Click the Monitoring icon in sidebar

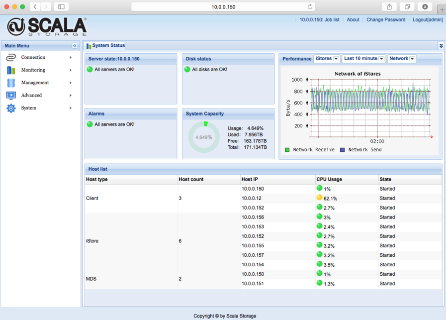pyautogui.click(x=11, y=70)
